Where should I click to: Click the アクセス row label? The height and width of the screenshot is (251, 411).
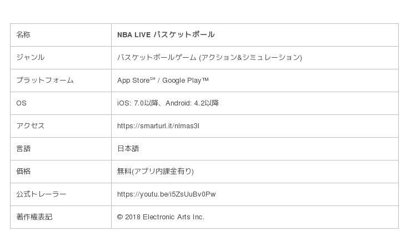[x=31, y=126]
